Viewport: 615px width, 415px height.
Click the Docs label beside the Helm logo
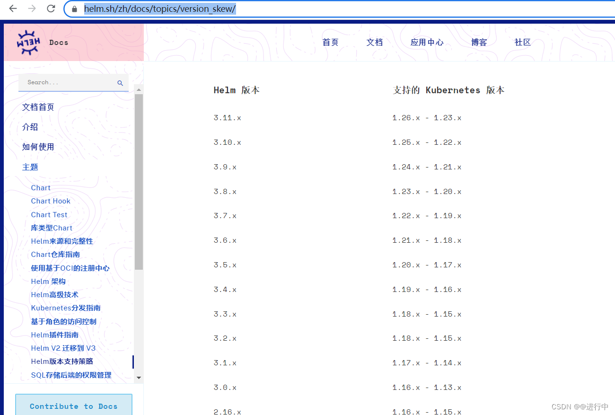[59, 42]
